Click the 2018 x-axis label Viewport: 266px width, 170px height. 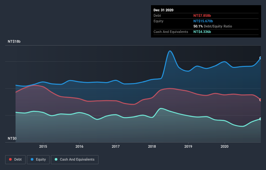[x=152, y=146]
